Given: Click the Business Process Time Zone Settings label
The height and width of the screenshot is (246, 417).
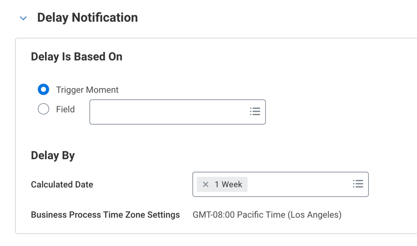Looking at the screenshot, I should tap(105, 215).
